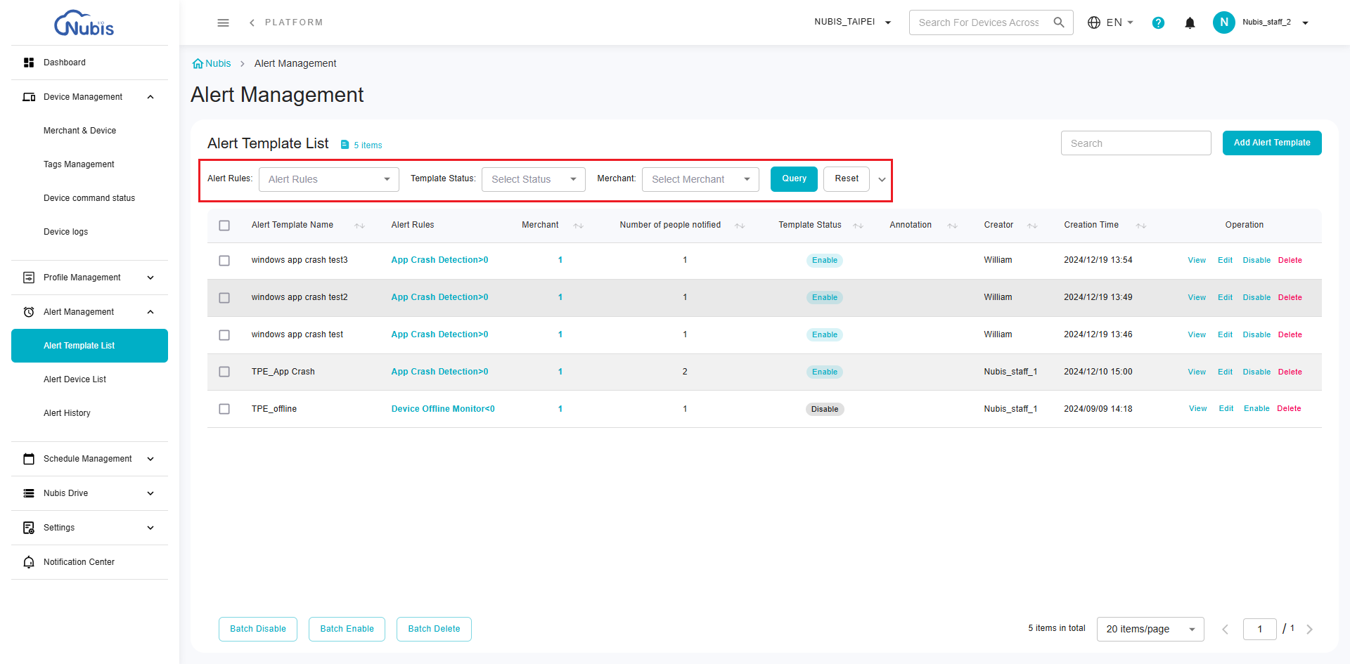
Task: Click the back arrow next to PLATFORM
Action: pos(252,22)
